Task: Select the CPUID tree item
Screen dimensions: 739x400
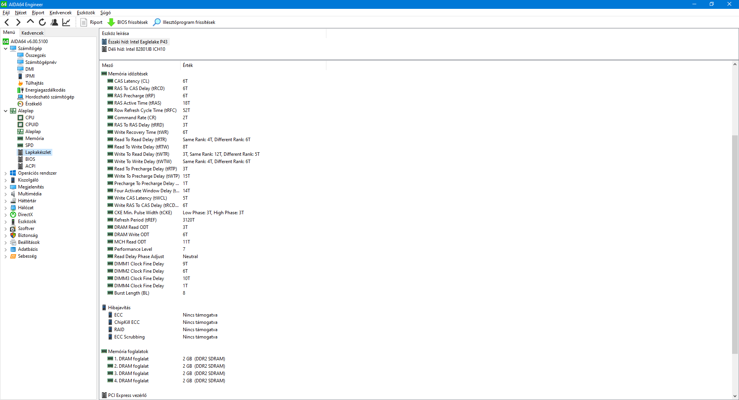Action: pyautogui.click(x=32, y=125)
